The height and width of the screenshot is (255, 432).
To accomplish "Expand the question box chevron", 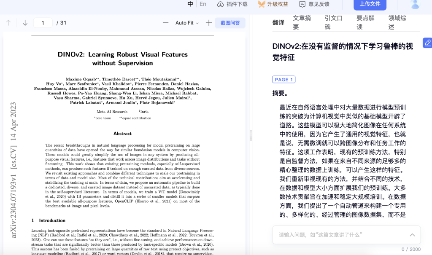I will tap(412, 235).
